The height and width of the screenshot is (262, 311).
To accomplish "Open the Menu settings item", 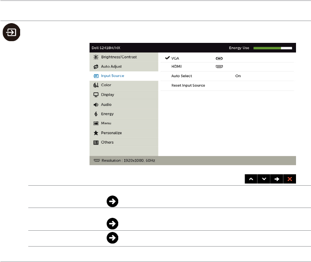I will 124,123.
